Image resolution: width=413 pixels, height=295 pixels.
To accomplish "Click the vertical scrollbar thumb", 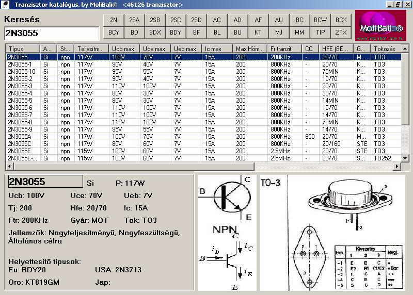I will point(405,88).
